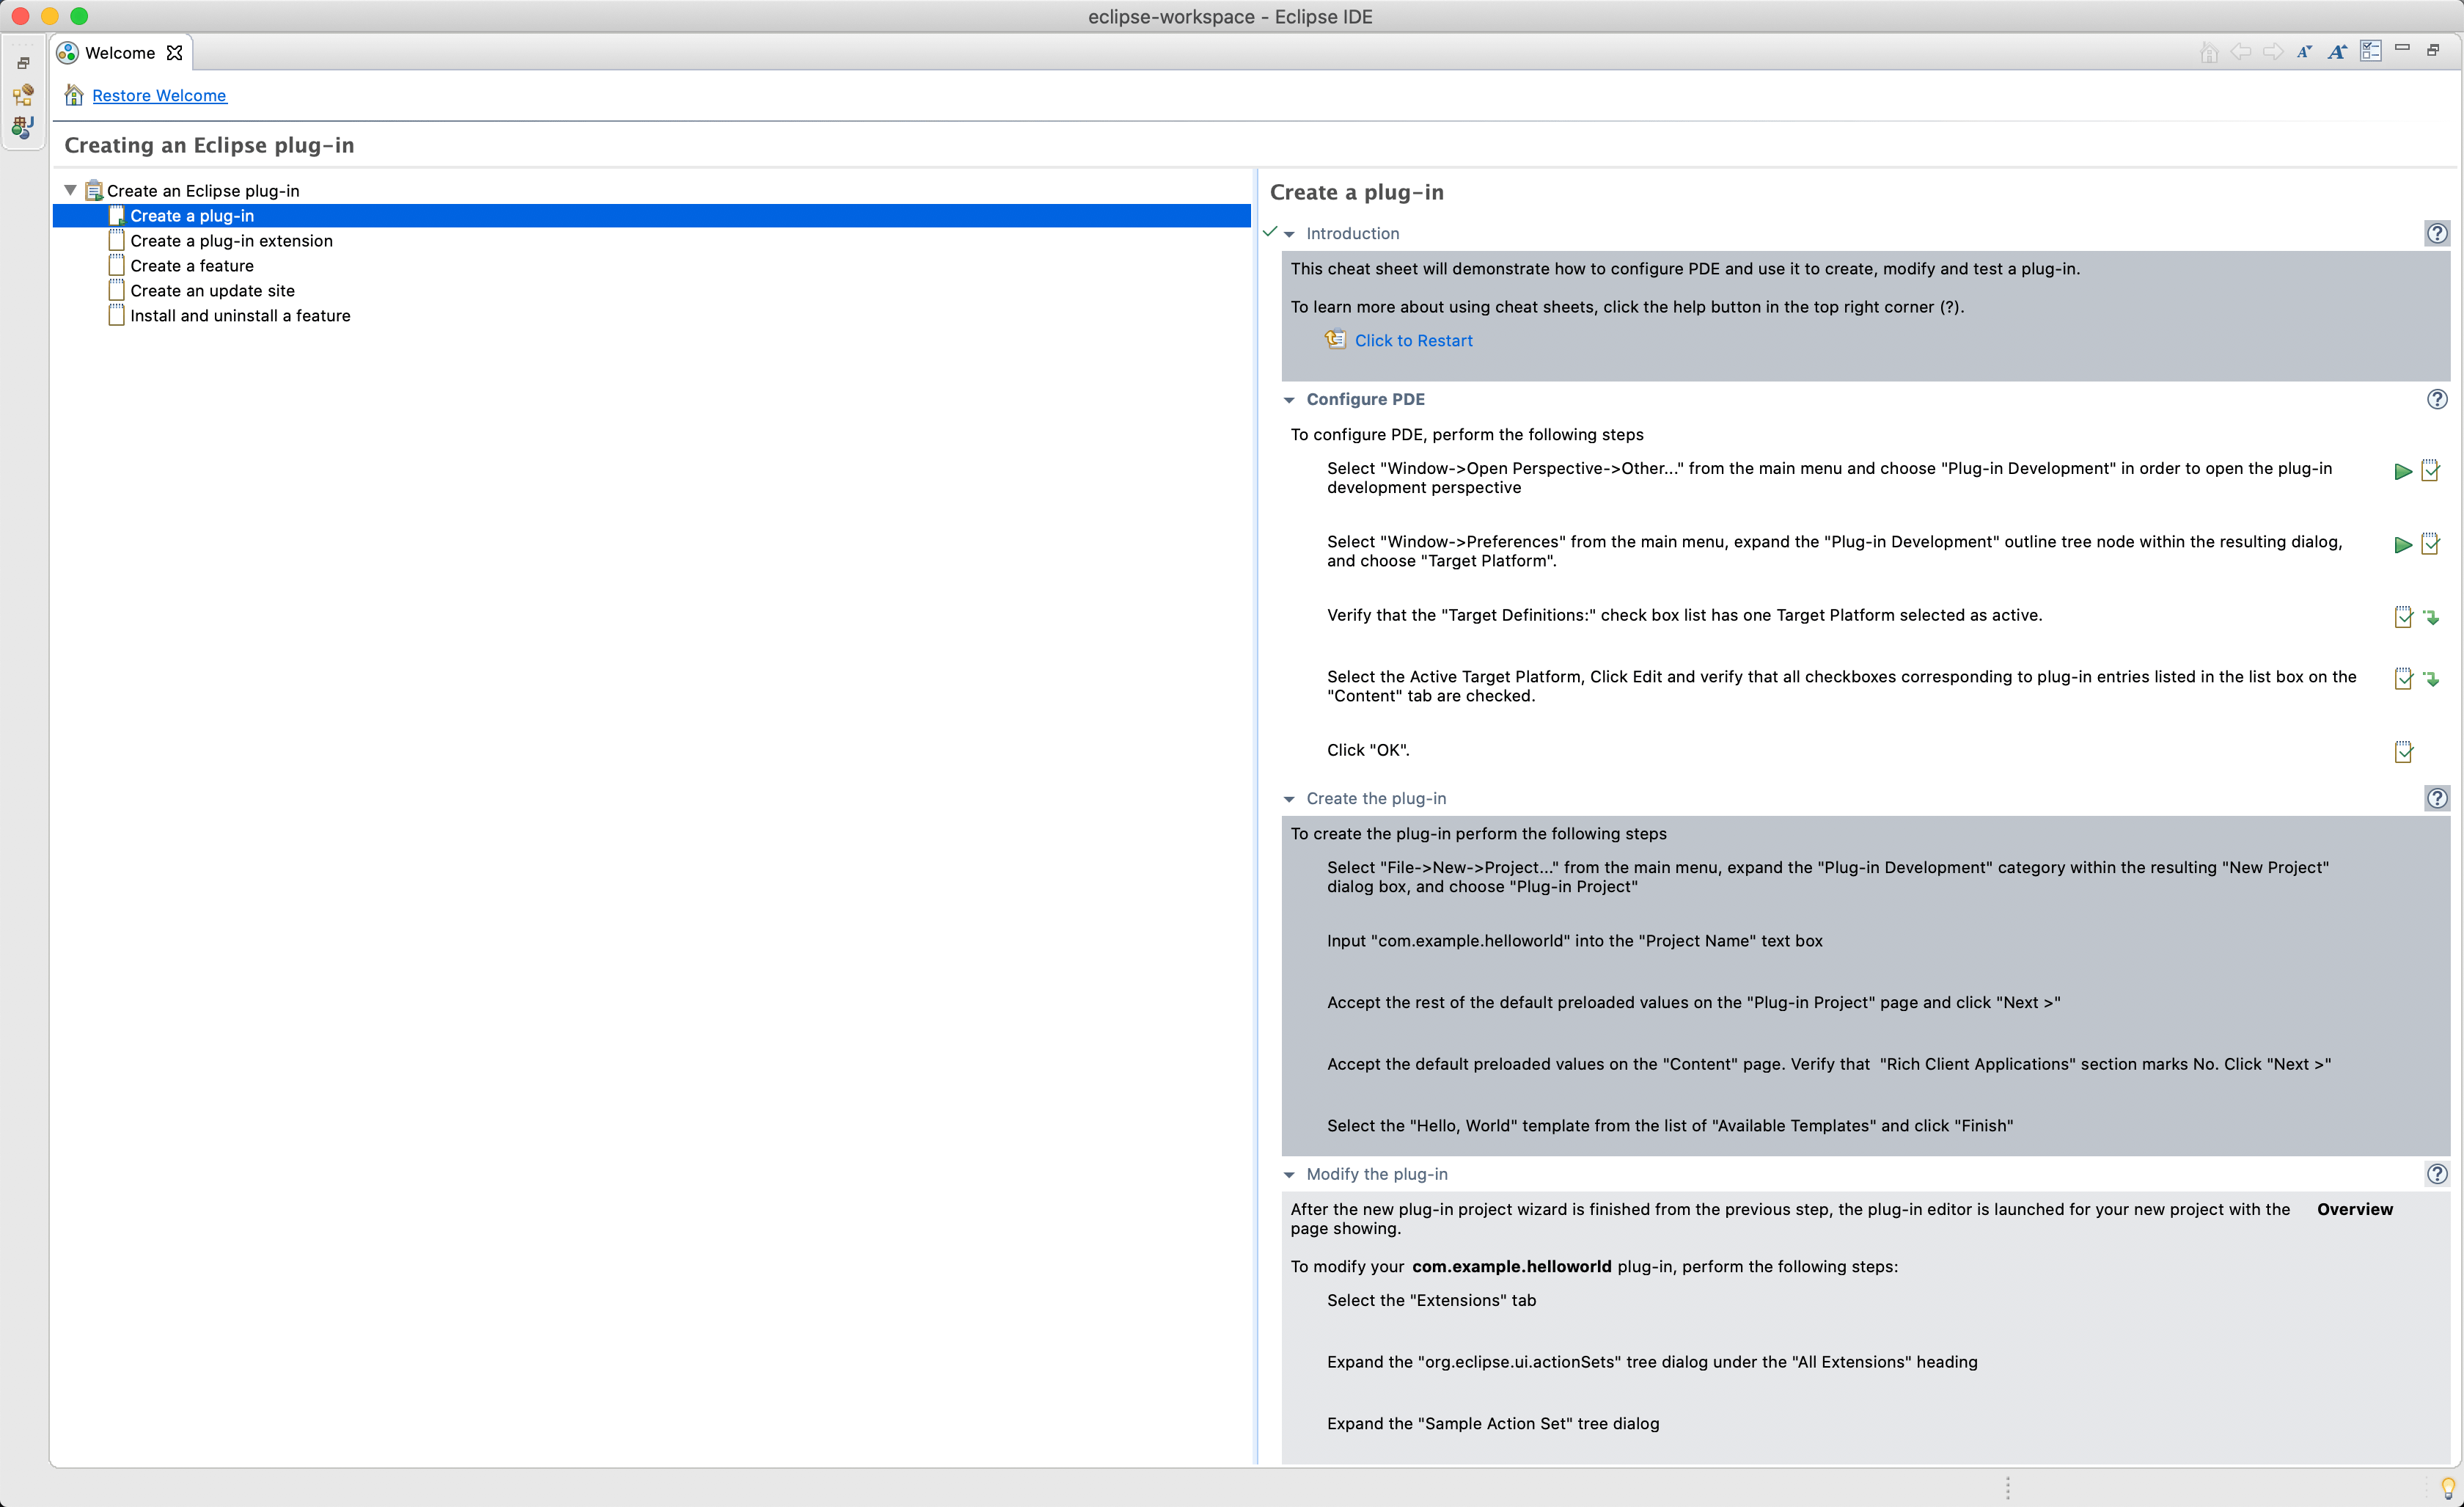Skip the 'Target Definitions' verify step
Viewport: 2464px width, 1507px height.
coord(2431,618)
